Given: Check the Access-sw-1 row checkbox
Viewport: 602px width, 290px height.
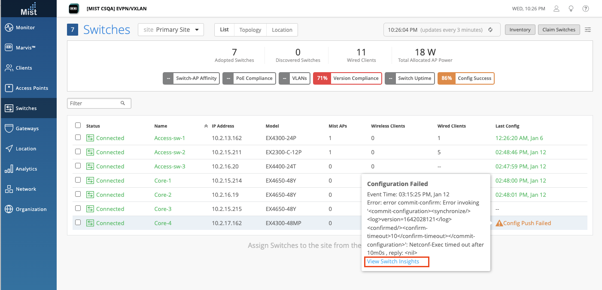Looking at the screenshot, I should tap(78, 137).
